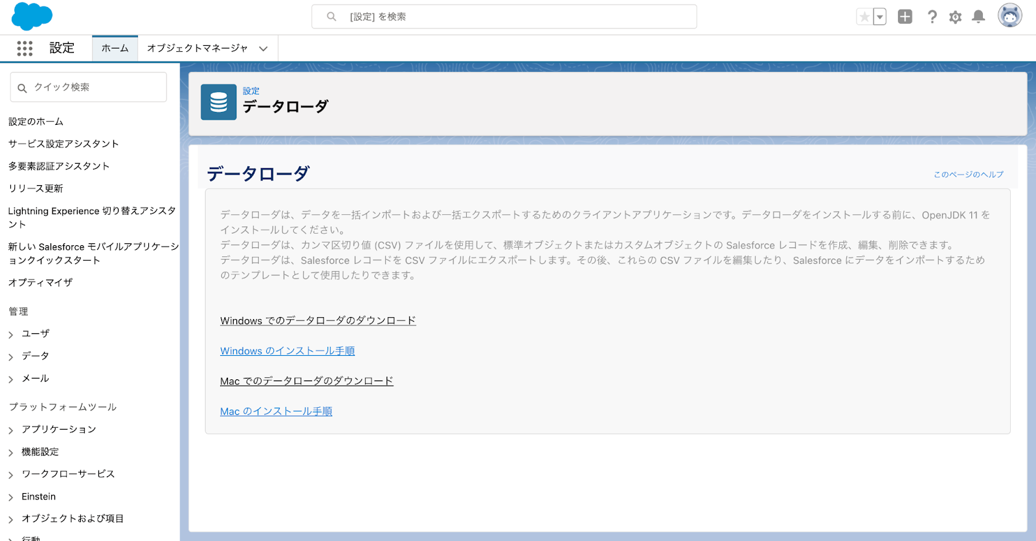Open the user profile avatar
The height and width of the screenshot is (541, 1036).
(x=1009, y=16)
